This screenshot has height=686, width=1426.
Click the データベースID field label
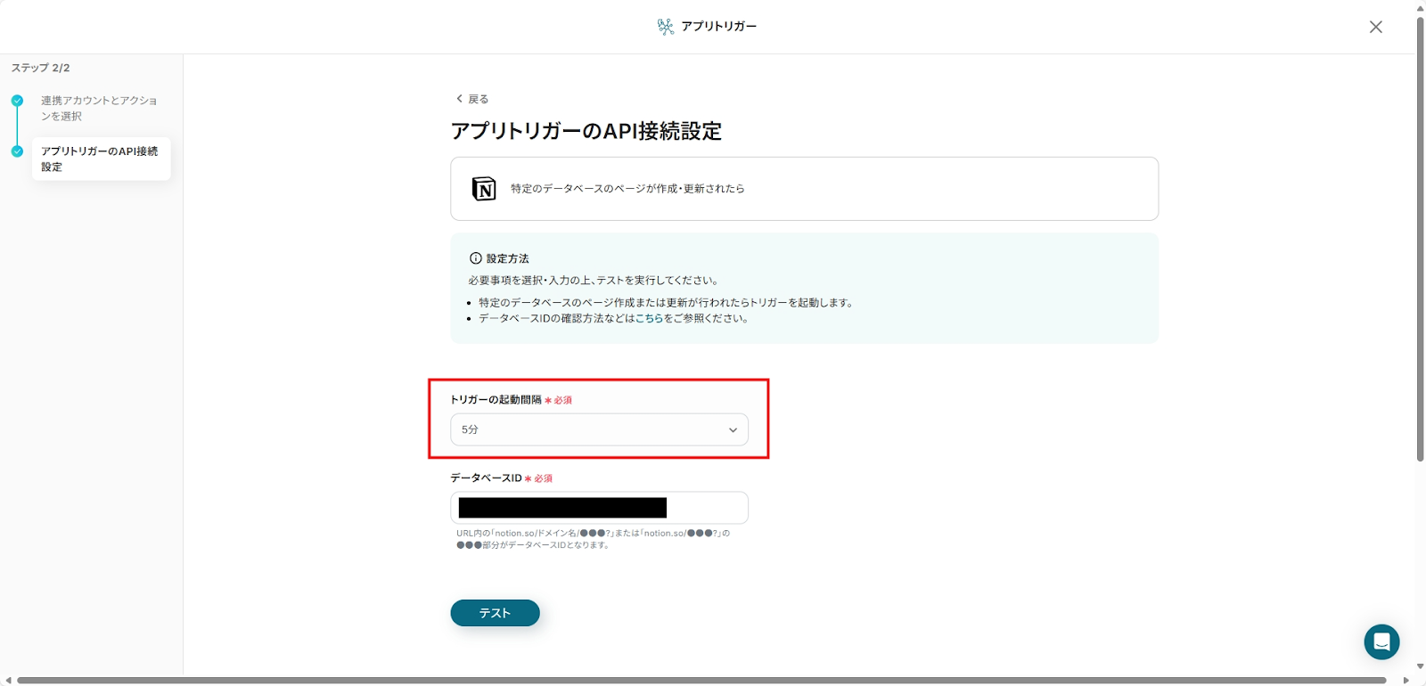tap(486, 478)
